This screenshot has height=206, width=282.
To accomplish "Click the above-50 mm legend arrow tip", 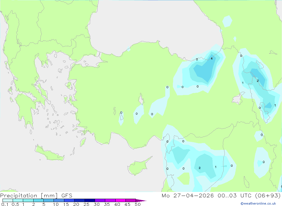I will pyautogui.click(x=141, y=201).
